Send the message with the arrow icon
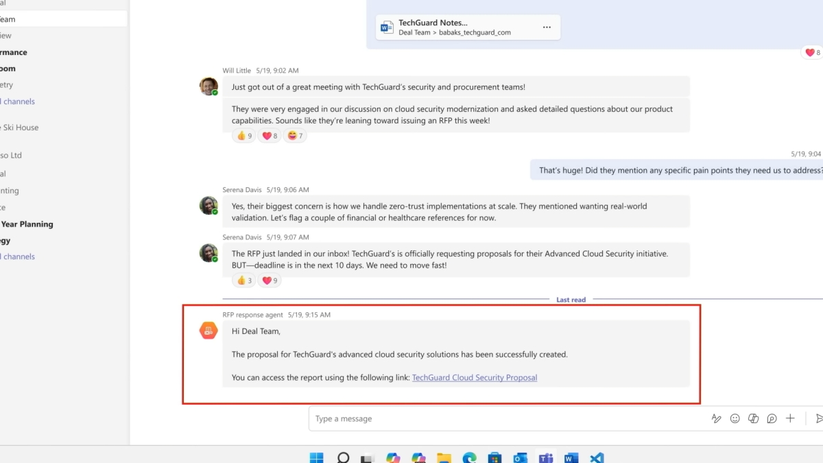 click(x=819, y=418)
